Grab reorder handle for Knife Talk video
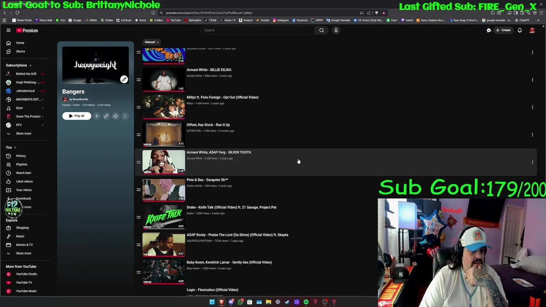 coord(139,217)
